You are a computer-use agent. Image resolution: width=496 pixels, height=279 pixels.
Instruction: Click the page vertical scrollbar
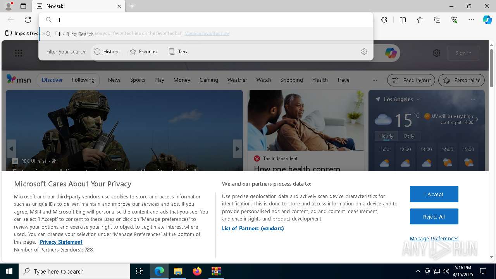coord(491,68)
